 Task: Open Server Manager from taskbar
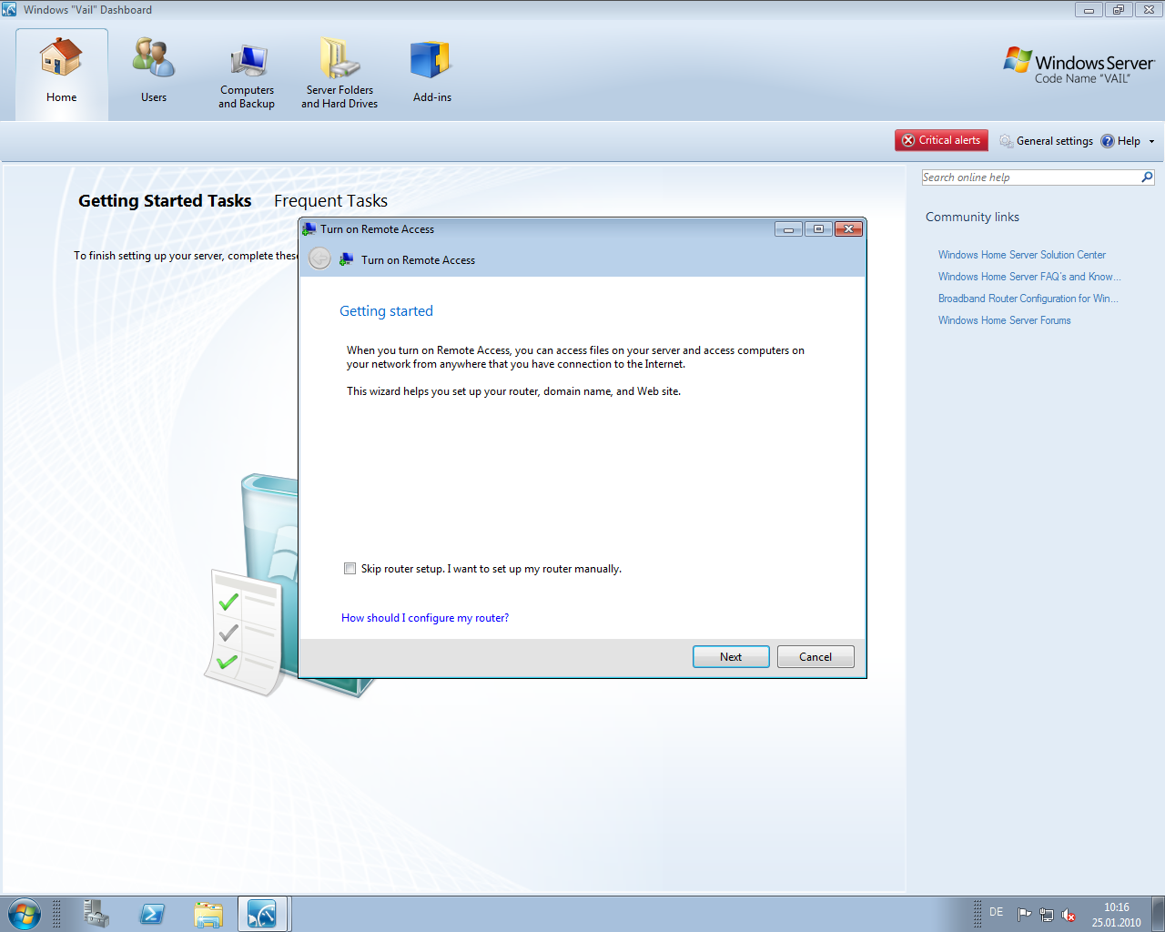96,914
